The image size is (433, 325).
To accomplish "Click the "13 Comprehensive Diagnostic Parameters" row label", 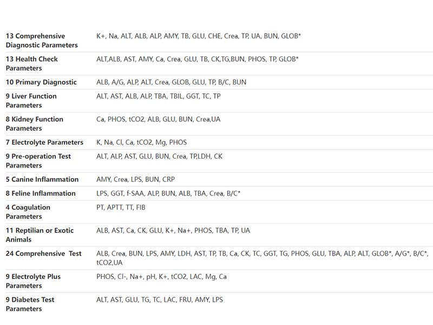I will pos(42,41).
